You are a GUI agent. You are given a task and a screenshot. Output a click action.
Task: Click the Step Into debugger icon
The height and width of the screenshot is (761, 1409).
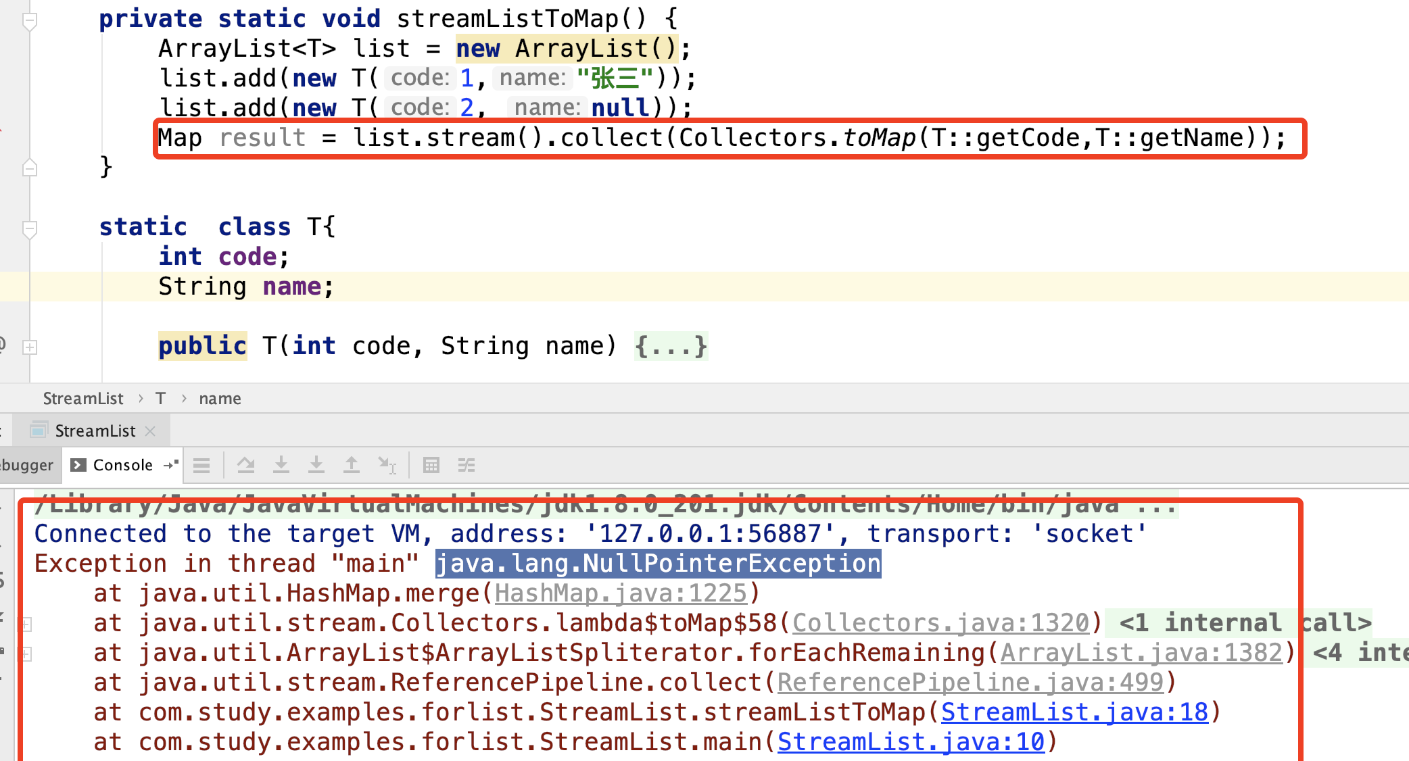[281, 465]
